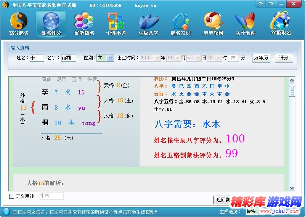Open the 高分起名 yin-yang icon

click(x=19, y=21)
